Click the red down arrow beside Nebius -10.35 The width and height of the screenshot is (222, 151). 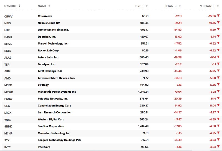click(x=218, y=23)
